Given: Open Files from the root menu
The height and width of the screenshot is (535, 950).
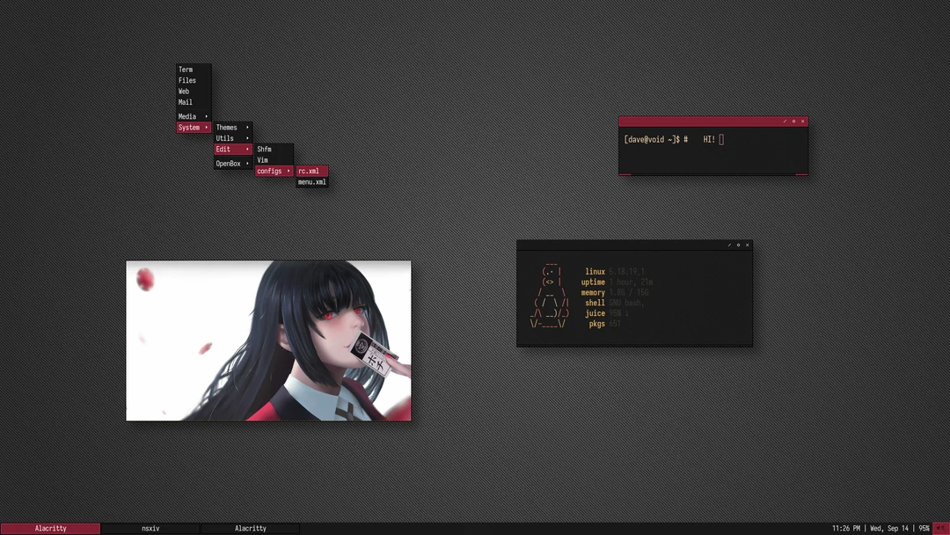Looking at the screenshot, I should coord(186,80).
